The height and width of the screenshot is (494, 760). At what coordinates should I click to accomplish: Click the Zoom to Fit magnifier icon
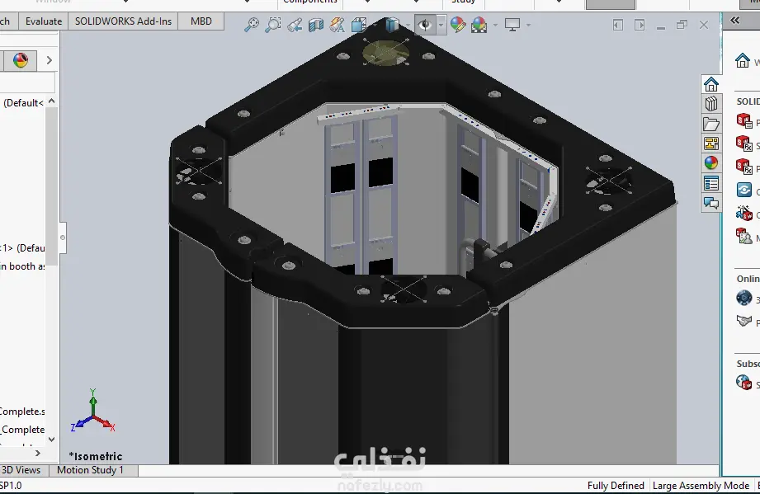251,25
